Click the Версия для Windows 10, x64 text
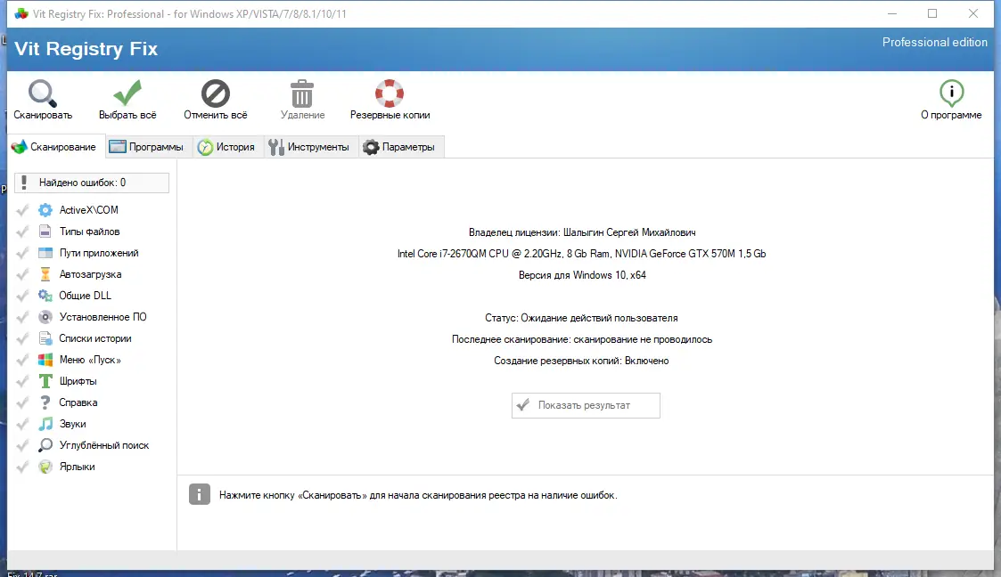The width and height of the screenshot is (1001, 577). (x=581, y=275)
